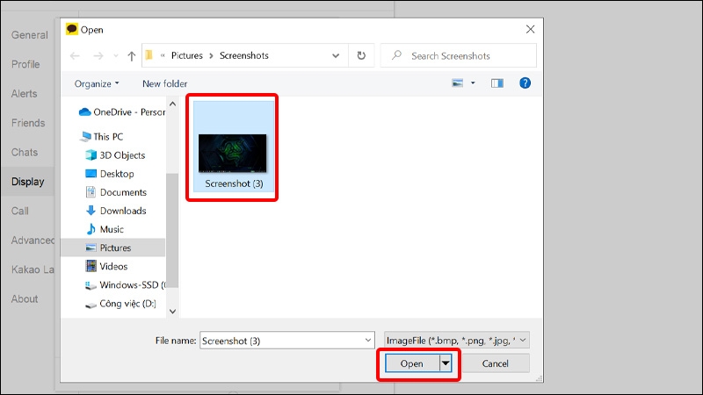The width and height of the screenshot is (703, 395).
Task: Select Screenshots in the address breadcrumb
Action: point(244,55)
